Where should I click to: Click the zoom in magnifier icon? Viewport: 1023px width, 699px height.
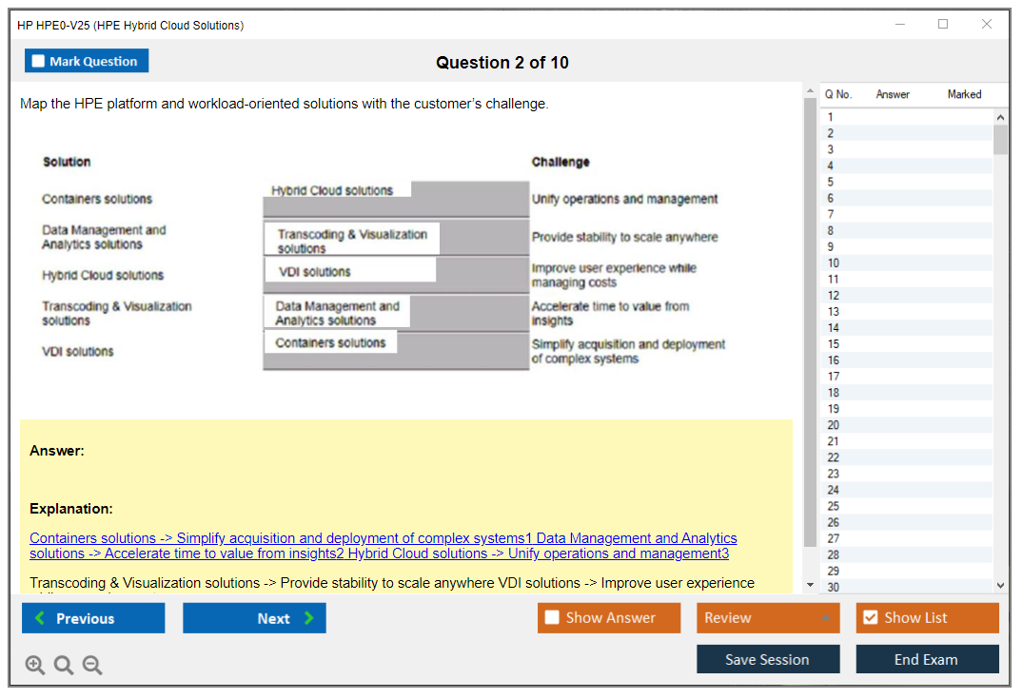pyautogui.click(x=35, y=666)
